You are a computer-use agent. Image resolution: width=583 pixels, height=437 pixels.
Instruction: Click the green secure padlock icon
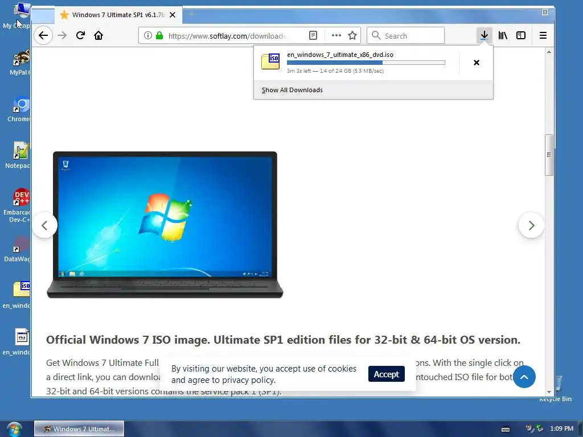click(x=159, y=36)
